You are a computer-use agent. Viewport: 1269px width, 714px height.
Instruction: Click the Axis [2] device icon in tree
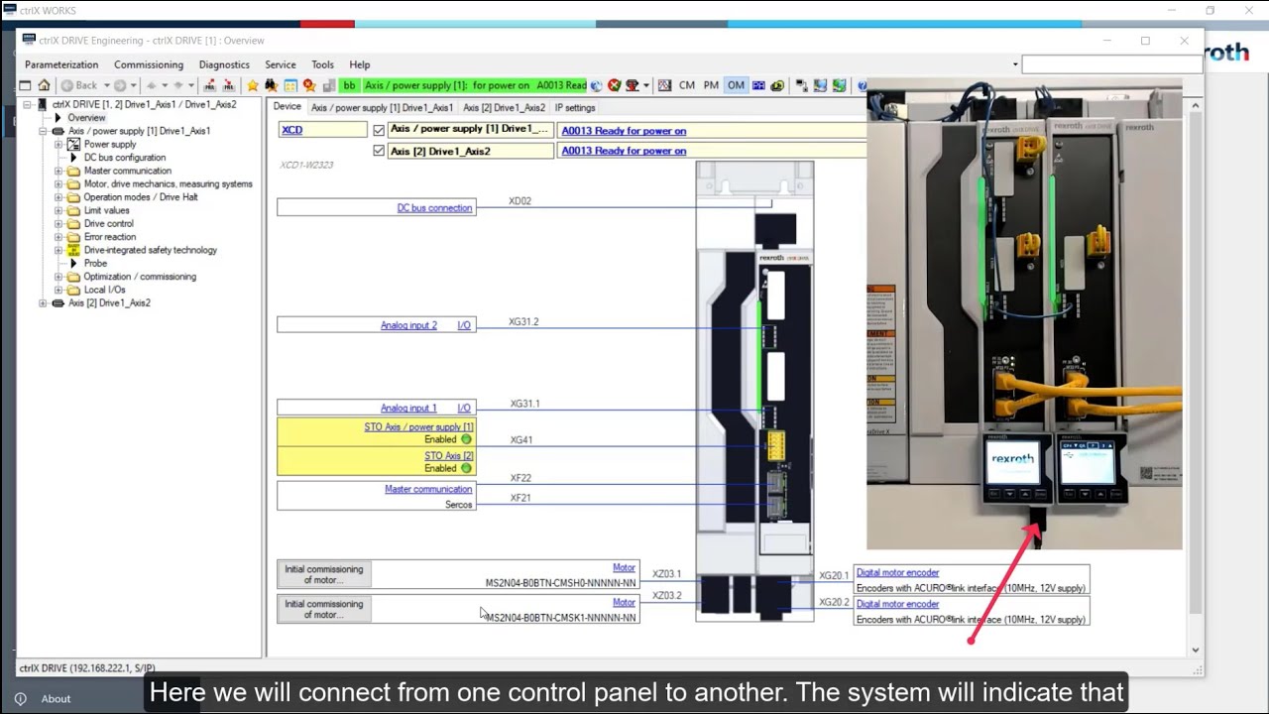click(x=58, y=302)
